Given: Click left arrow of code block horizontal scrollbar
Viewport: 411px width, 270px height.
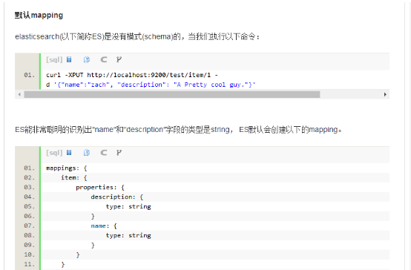Looking at the screenshot, I should [x=19, y=94].
